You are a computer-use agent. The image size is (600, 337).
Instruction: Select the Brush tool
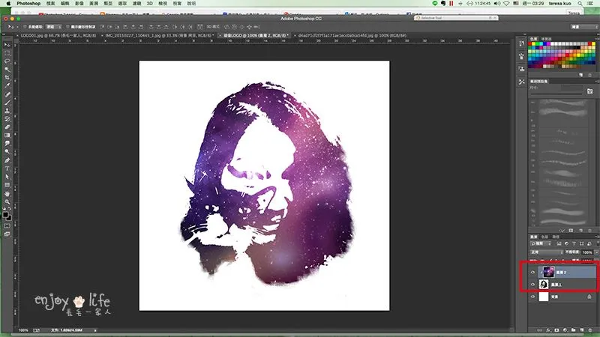pos(7,103)
